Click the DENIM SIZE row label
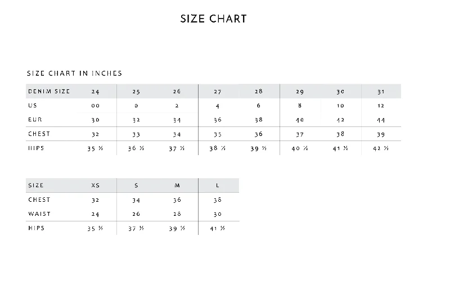The height and width of the screenshot is (290, 450). click(49, 91)
